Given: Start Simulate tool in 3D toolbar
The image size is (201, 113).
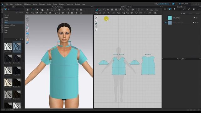Looking at the screenshot, I should (x=28, y=10).
